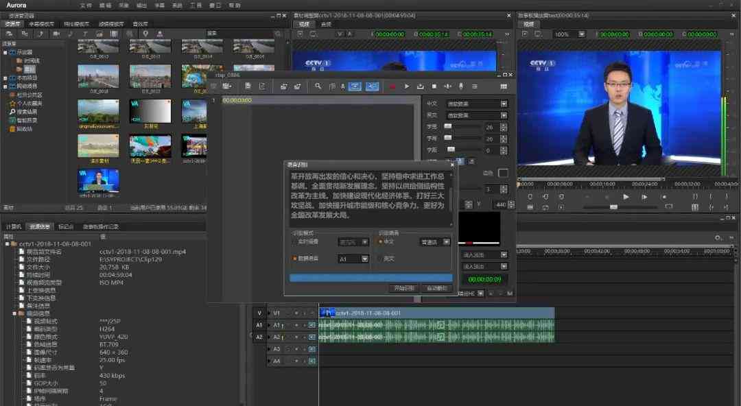The height and width of the screenshot is (406, 741).
Task: Open the 文件 menu
Action: [86, 5]
